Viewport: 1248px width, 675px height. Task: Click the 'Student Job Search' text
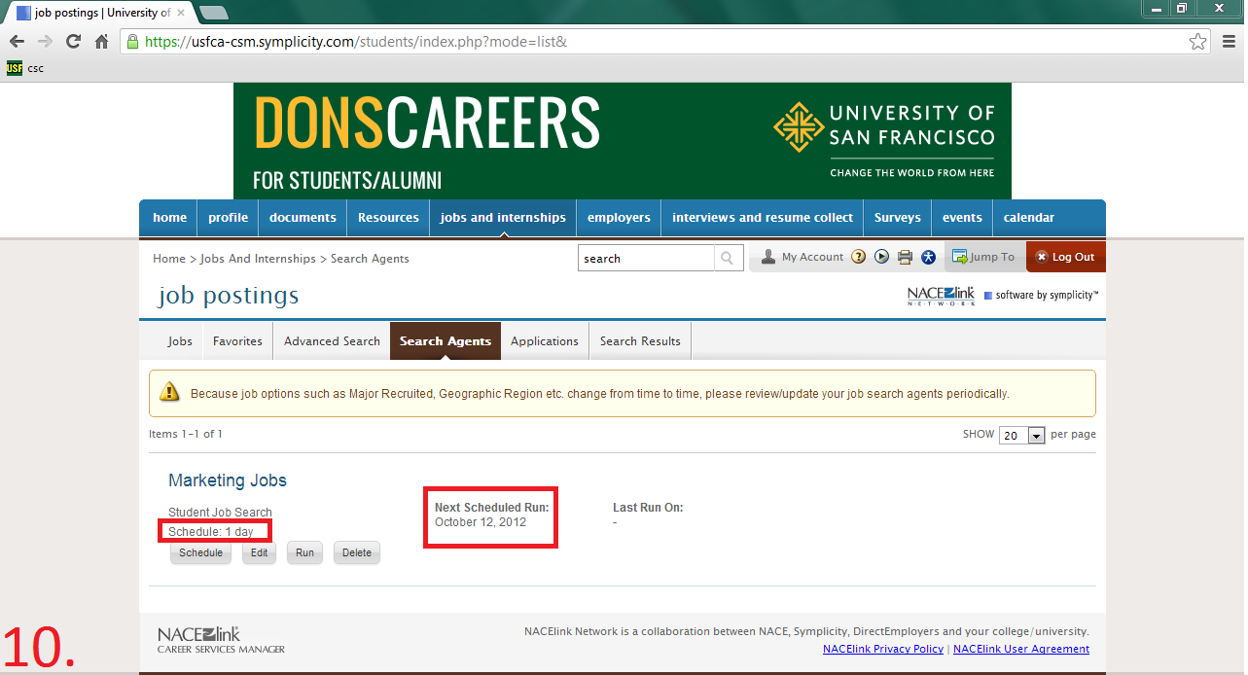[x=220, y=513]
